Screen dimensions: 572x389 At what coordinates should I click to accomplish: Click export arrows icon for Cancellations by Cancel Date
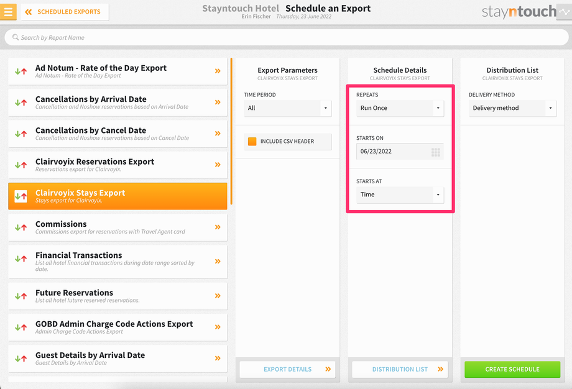[x=21, y=134]
